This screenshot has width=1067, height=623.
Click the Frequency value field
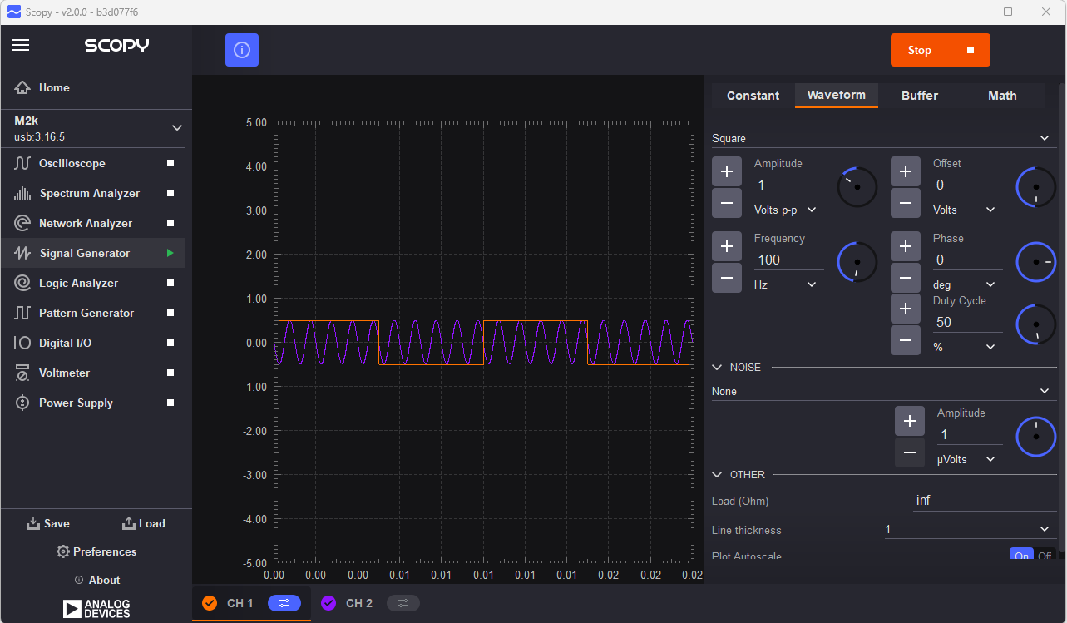(x=788, y=260)
